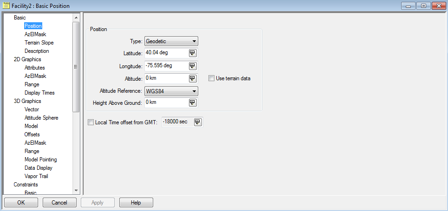Click the tree panel scrollbar thumb
Viewport: 448px width, 211px height.
(x=76, y=67)
